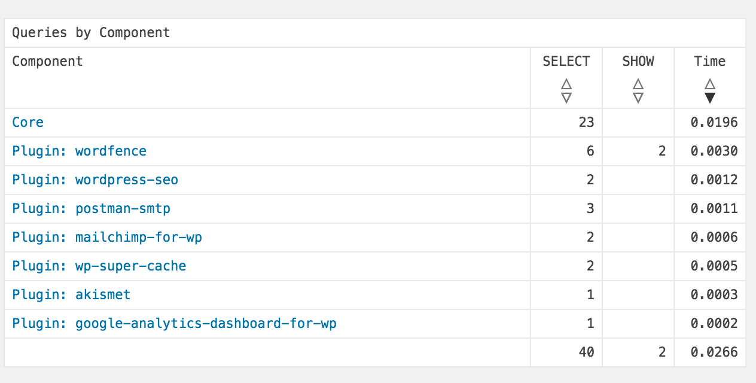Image resolution: width=756 pixels, height=383 pixels.
Task: Select google-analytics-dashboard time value 0.0002
Action: 714,324
